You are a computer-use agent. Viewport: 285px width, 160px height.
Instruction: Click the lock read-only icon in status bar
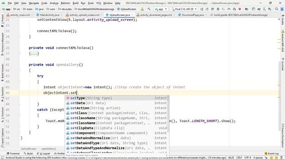click(x=266, y=158)
